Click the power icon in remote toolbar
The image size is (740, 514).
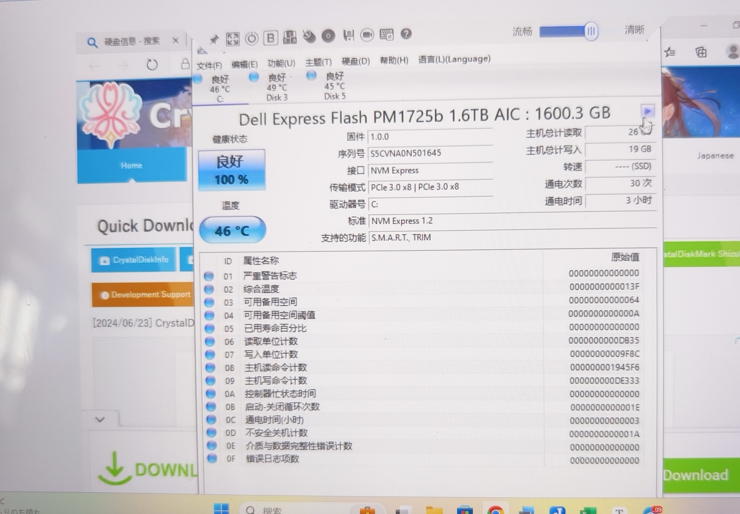coord(252,38)
